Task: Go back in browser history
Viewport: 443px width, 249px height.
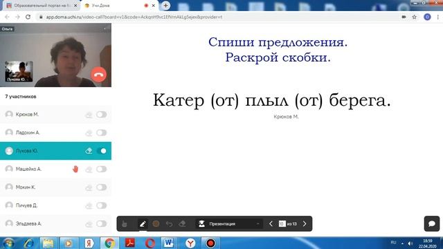Action: (x=7, y=17)
